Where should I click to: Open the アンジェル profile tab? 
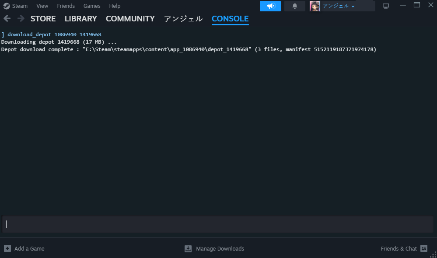tap(183, 19)
